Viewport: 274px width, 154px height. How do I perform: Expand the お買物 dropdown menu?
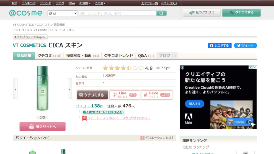coord(85,3)
